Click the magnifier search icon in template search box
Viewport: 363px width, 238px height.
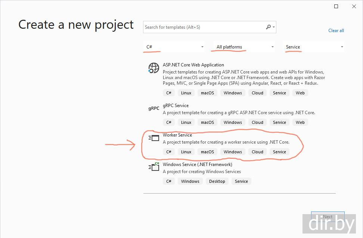268,27
